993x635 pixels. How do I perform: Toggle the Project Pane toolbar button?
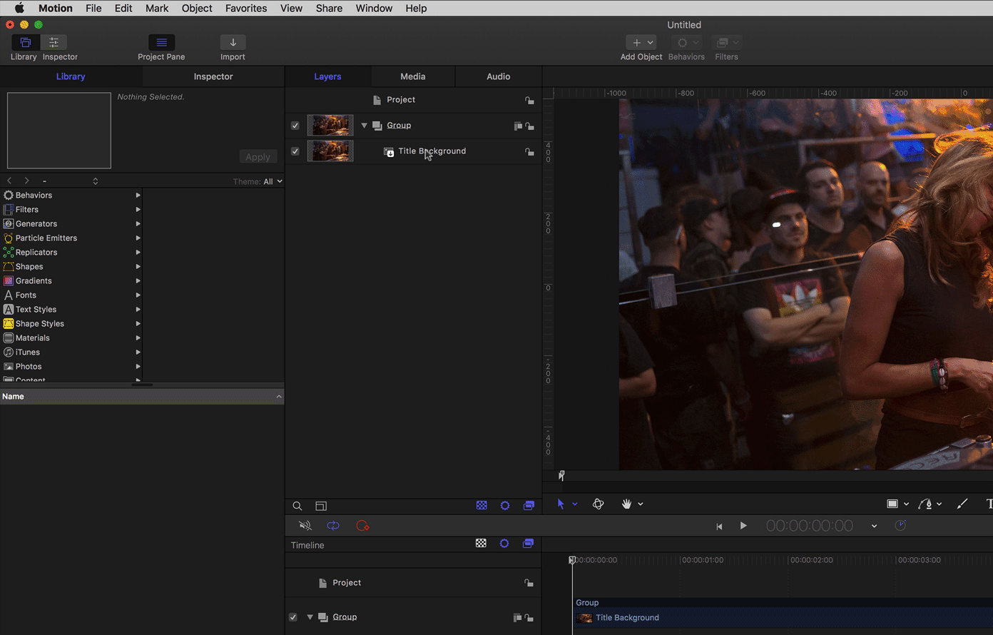161,42
